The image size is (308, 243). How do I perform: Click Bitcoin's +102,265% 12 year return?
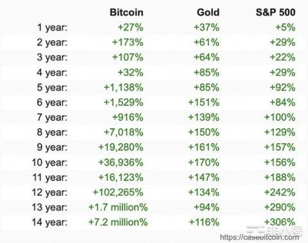118,192
